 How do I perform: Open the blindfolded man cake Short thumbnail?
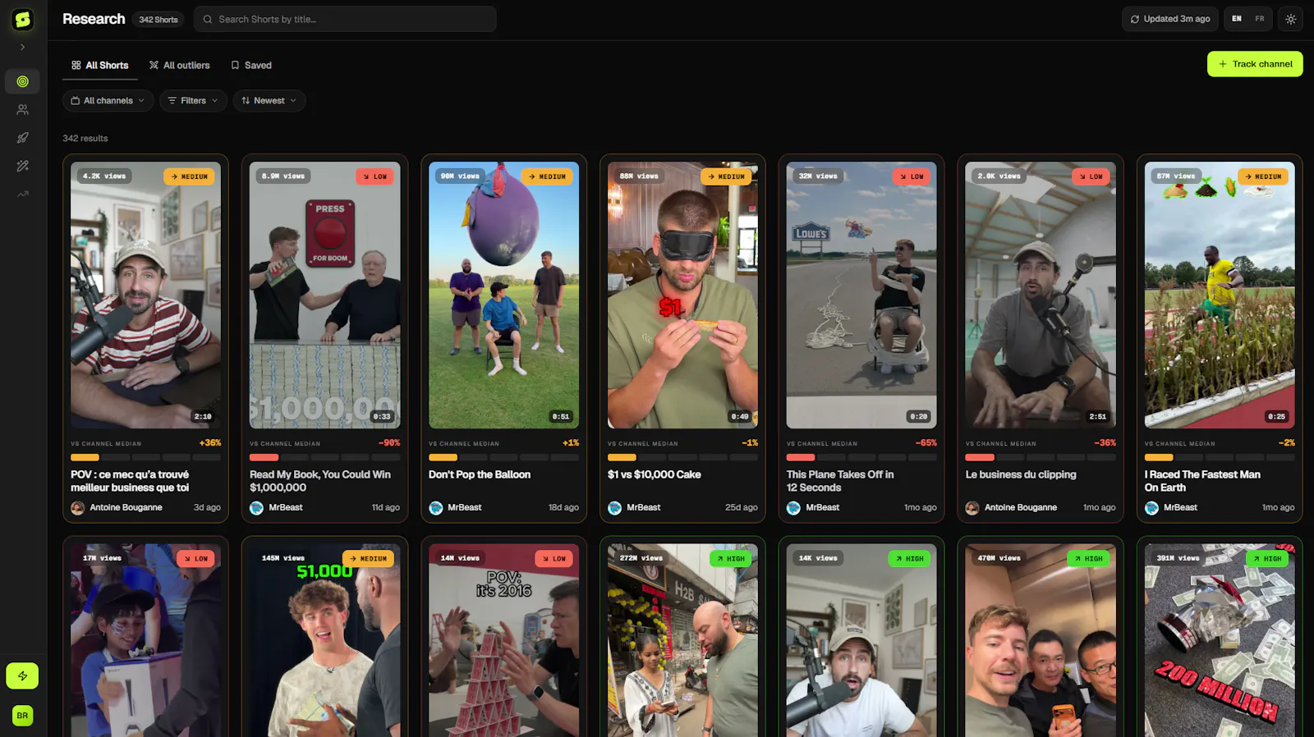(x=682, y=295)
